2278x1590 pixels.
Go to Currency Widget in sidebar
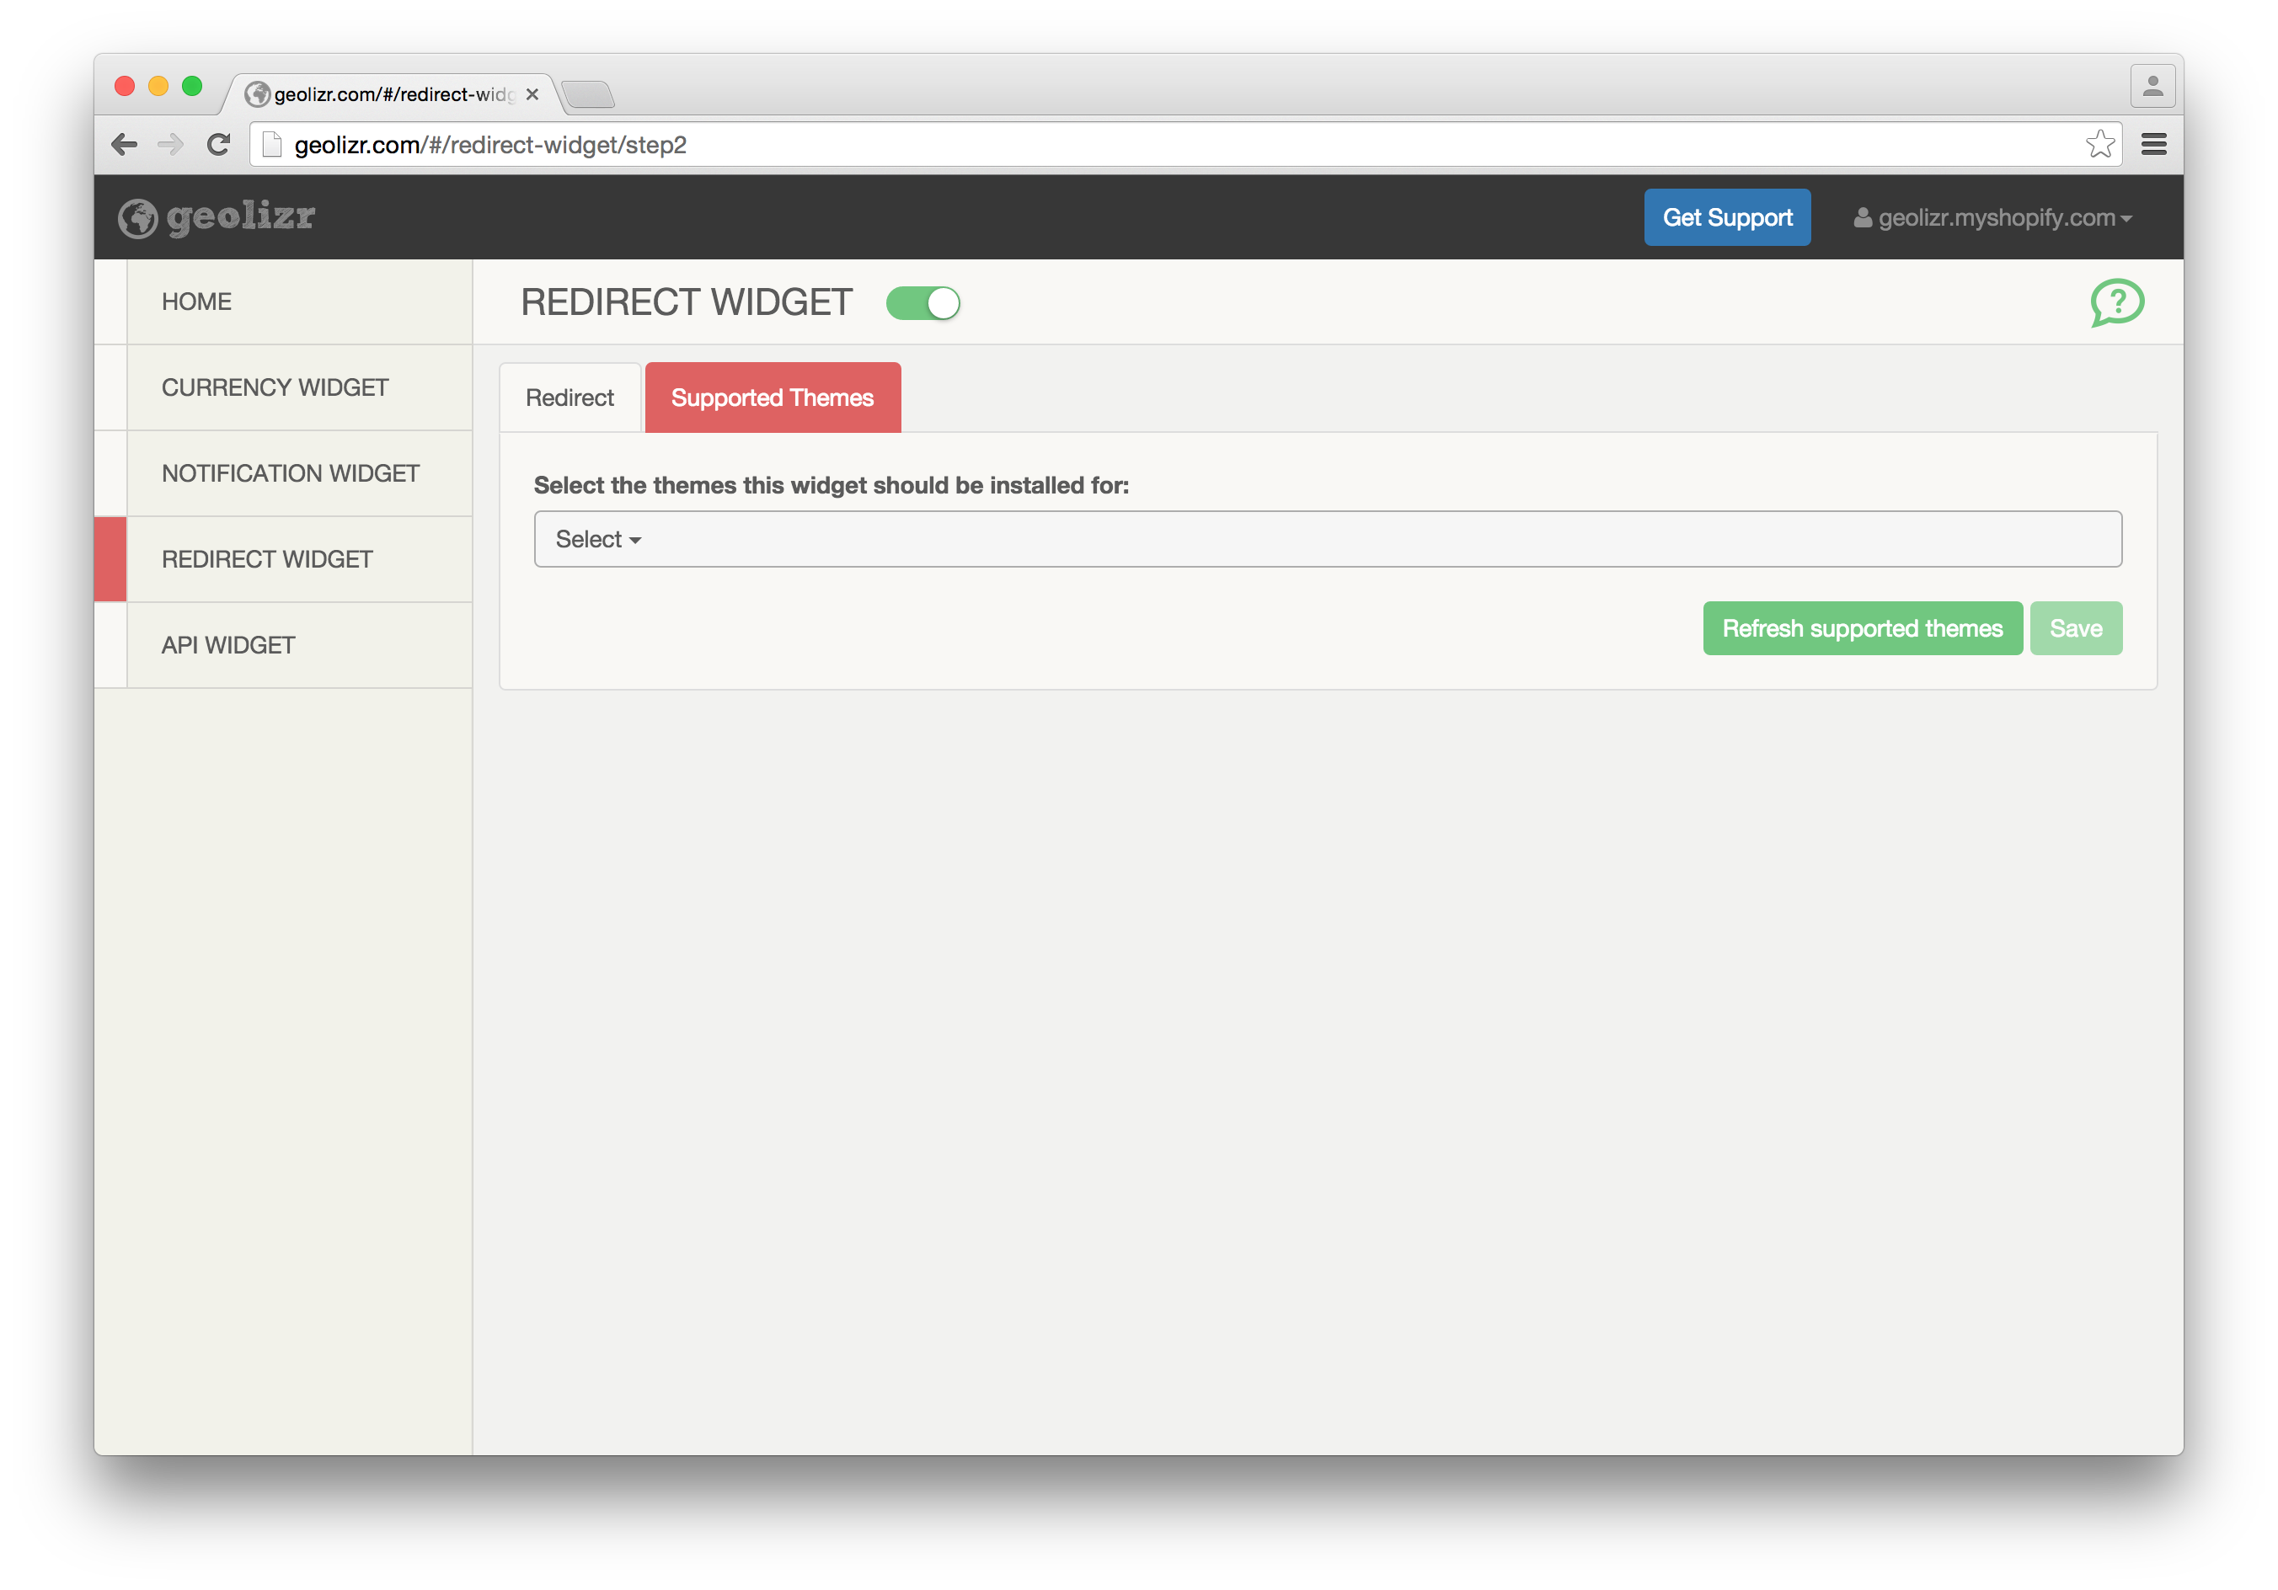pos(275,388)
